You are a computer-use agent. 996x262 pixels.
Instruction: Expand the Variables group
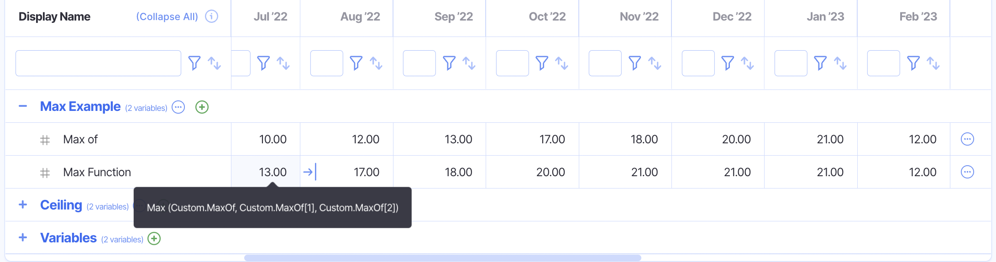23,238
